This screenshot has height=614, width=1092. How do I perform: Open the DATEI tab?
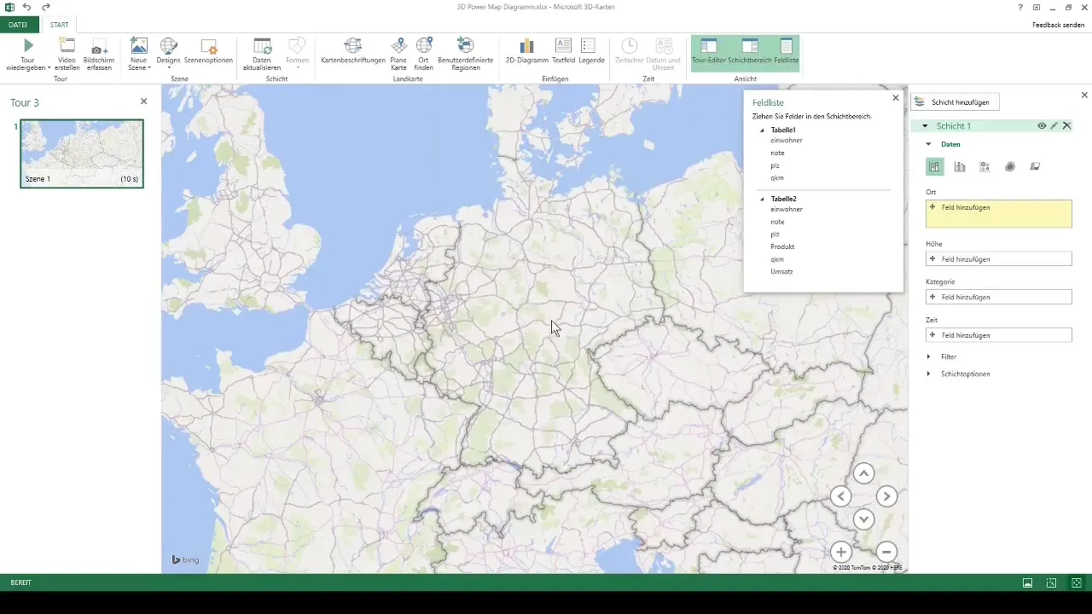[x=19, y=25]
